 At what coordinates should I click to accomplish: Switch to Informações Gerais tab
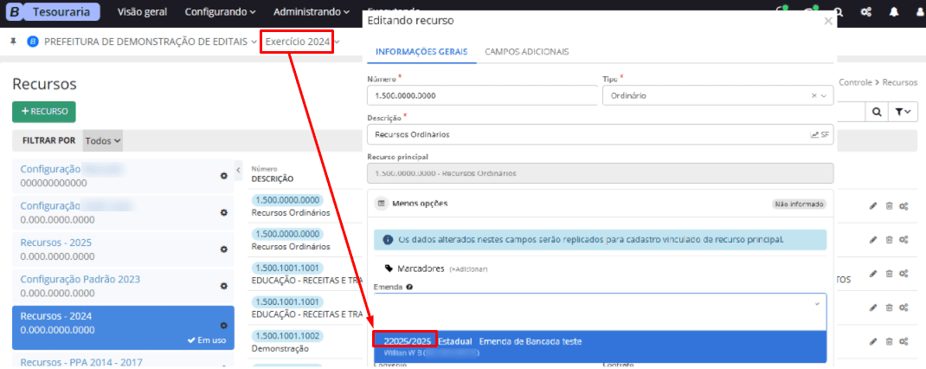click(x=421, y=51)
